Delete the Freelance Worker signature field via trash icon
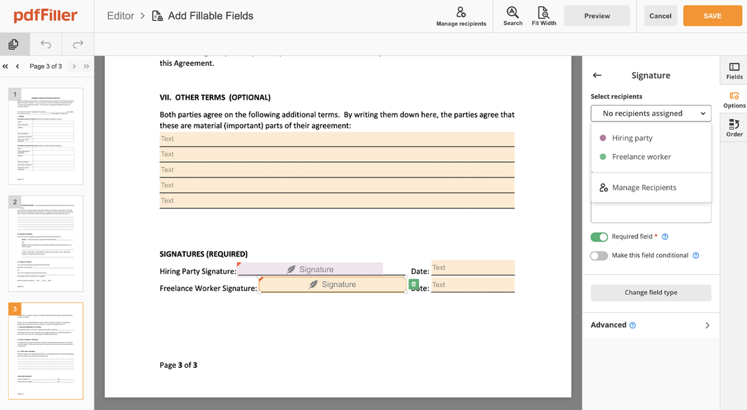 click(413, 284)
